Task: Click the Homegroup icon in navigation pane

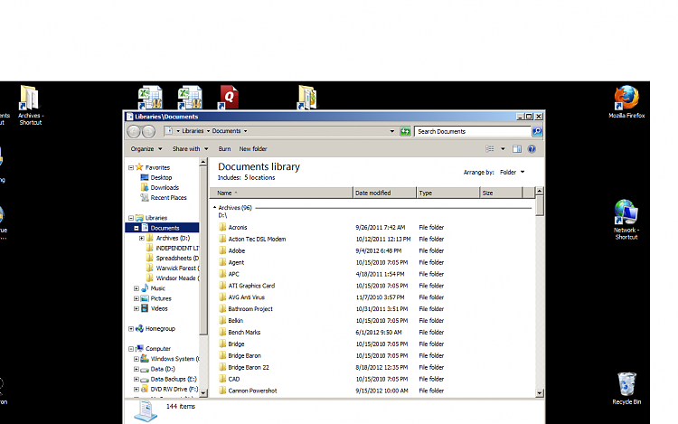Action: tap(139, 328)
